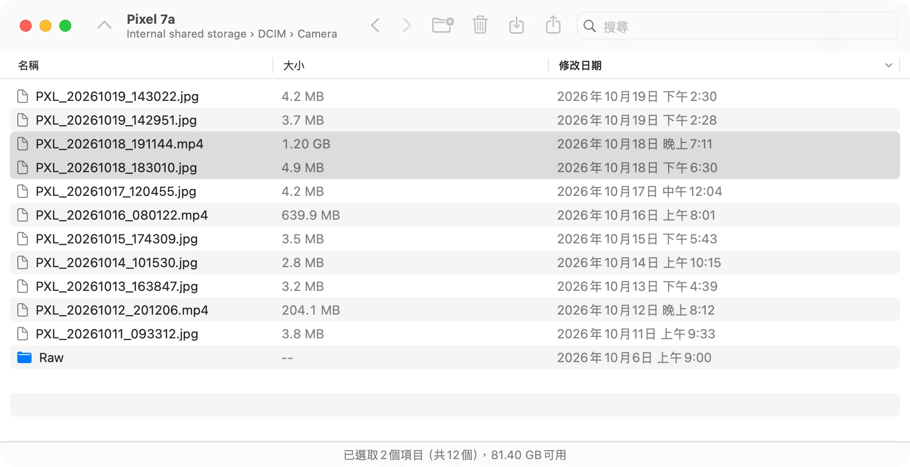The width and height of the screenshot is (910, 467).
Task: Navigate forward with the right chevron
Action: click(x=407, y=25)
